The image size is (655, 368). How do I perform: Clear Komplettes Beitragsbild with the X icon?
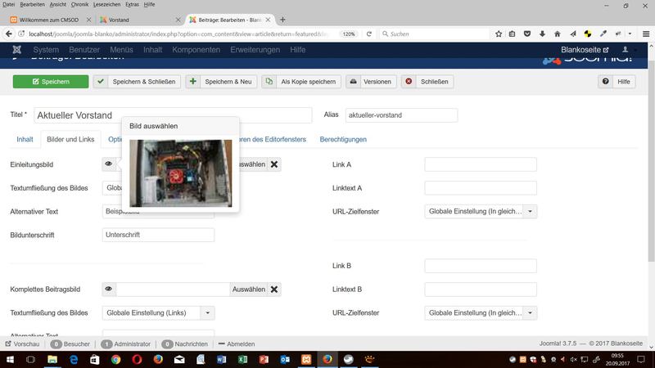point(275,289)
